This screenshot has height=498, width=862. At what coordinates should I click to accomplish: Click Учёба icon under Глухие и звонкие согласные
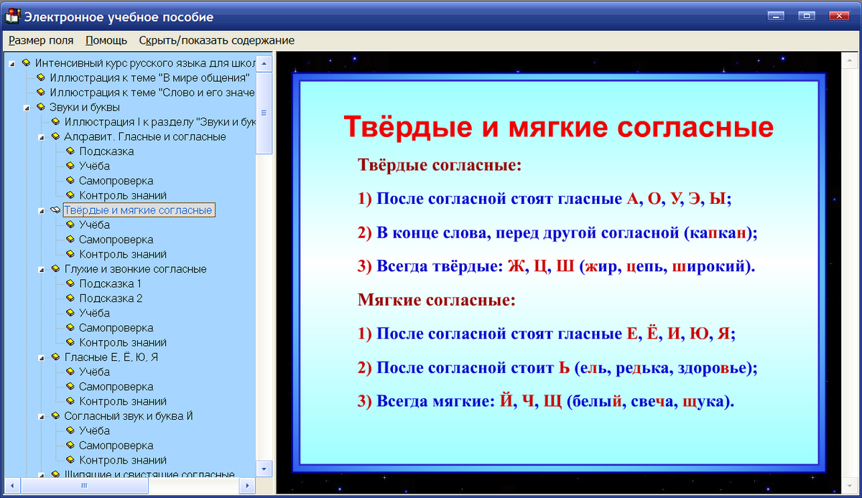[70, 313]
